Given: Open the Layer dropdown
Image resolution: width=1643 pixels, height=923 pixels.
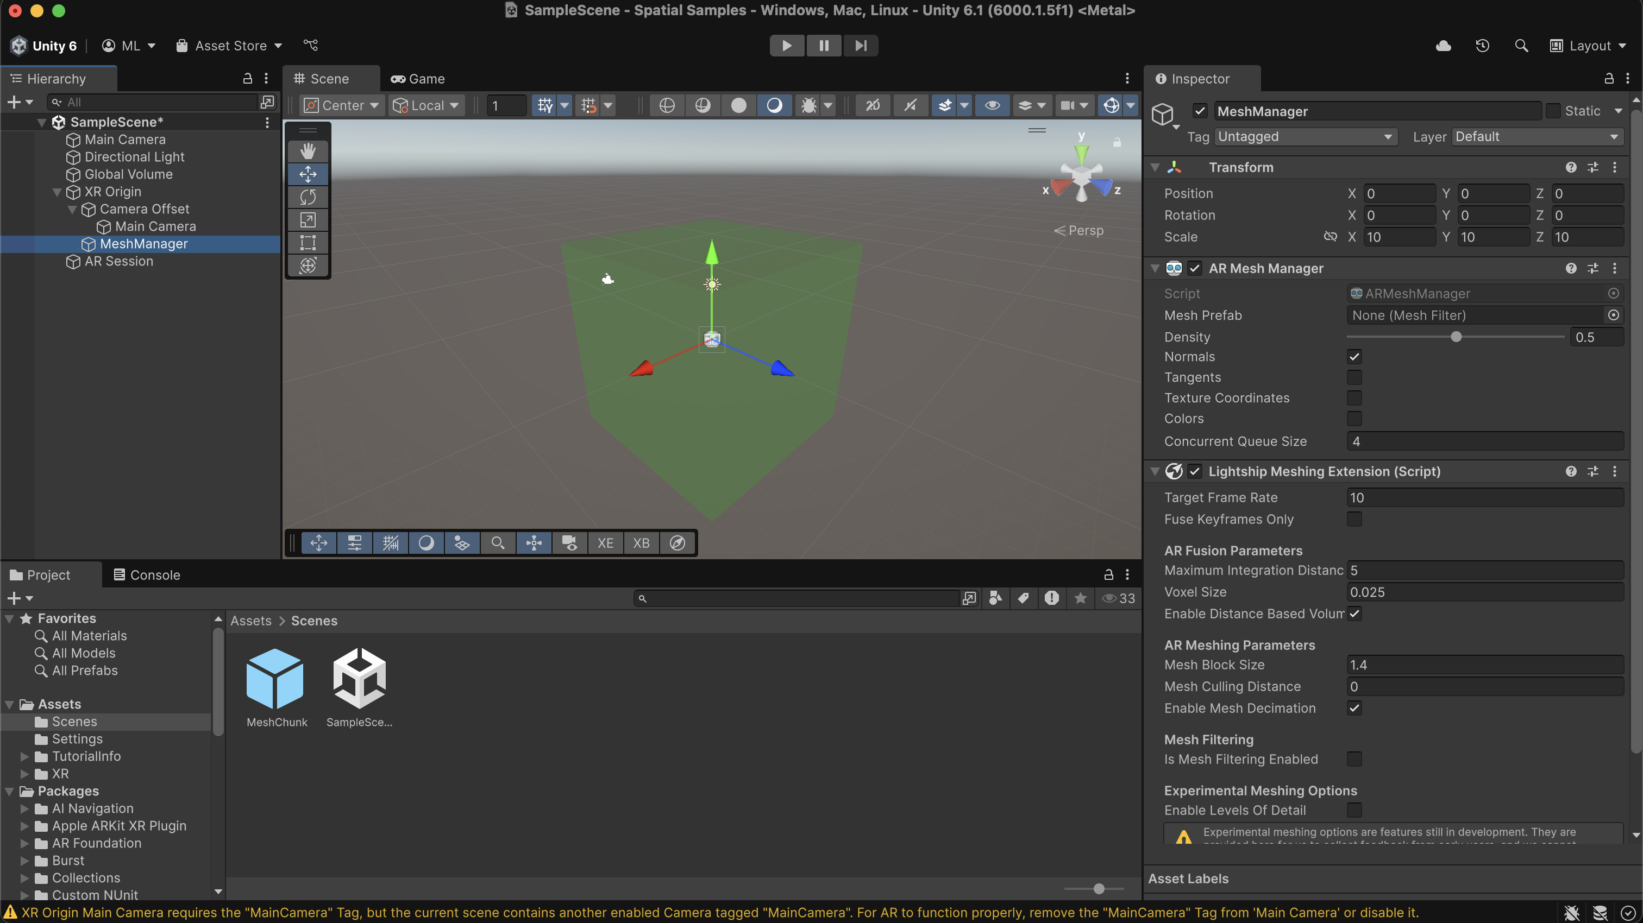Looking at the screenshot, I should point(1537,136).
